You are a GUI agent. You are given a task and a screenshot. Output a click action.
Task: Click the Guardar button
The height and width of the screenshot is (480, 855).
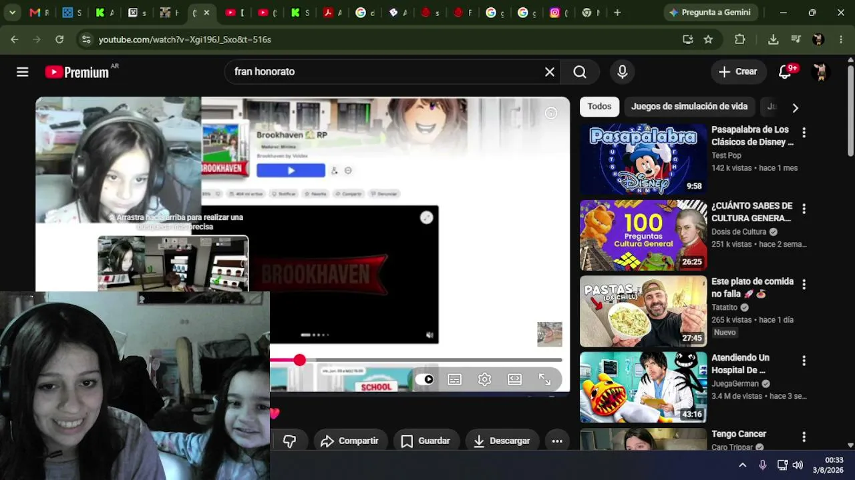[425, 441]
